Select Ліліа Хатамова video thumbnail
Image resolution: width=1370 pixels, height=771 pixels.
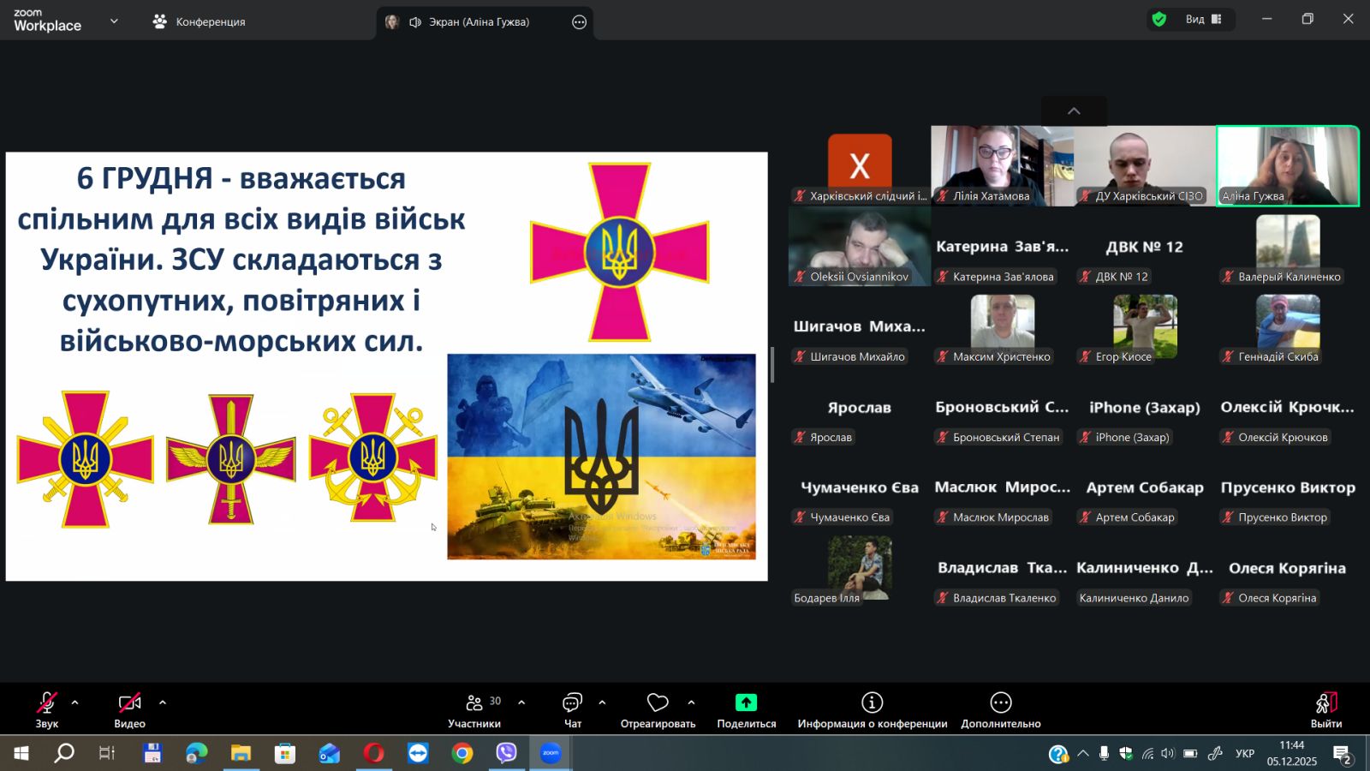[x=1002, y=164]
